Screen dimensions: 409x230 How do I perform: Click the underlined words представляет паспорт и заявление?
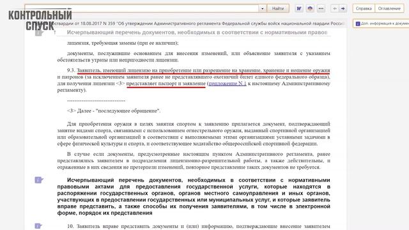coord(166,84)
